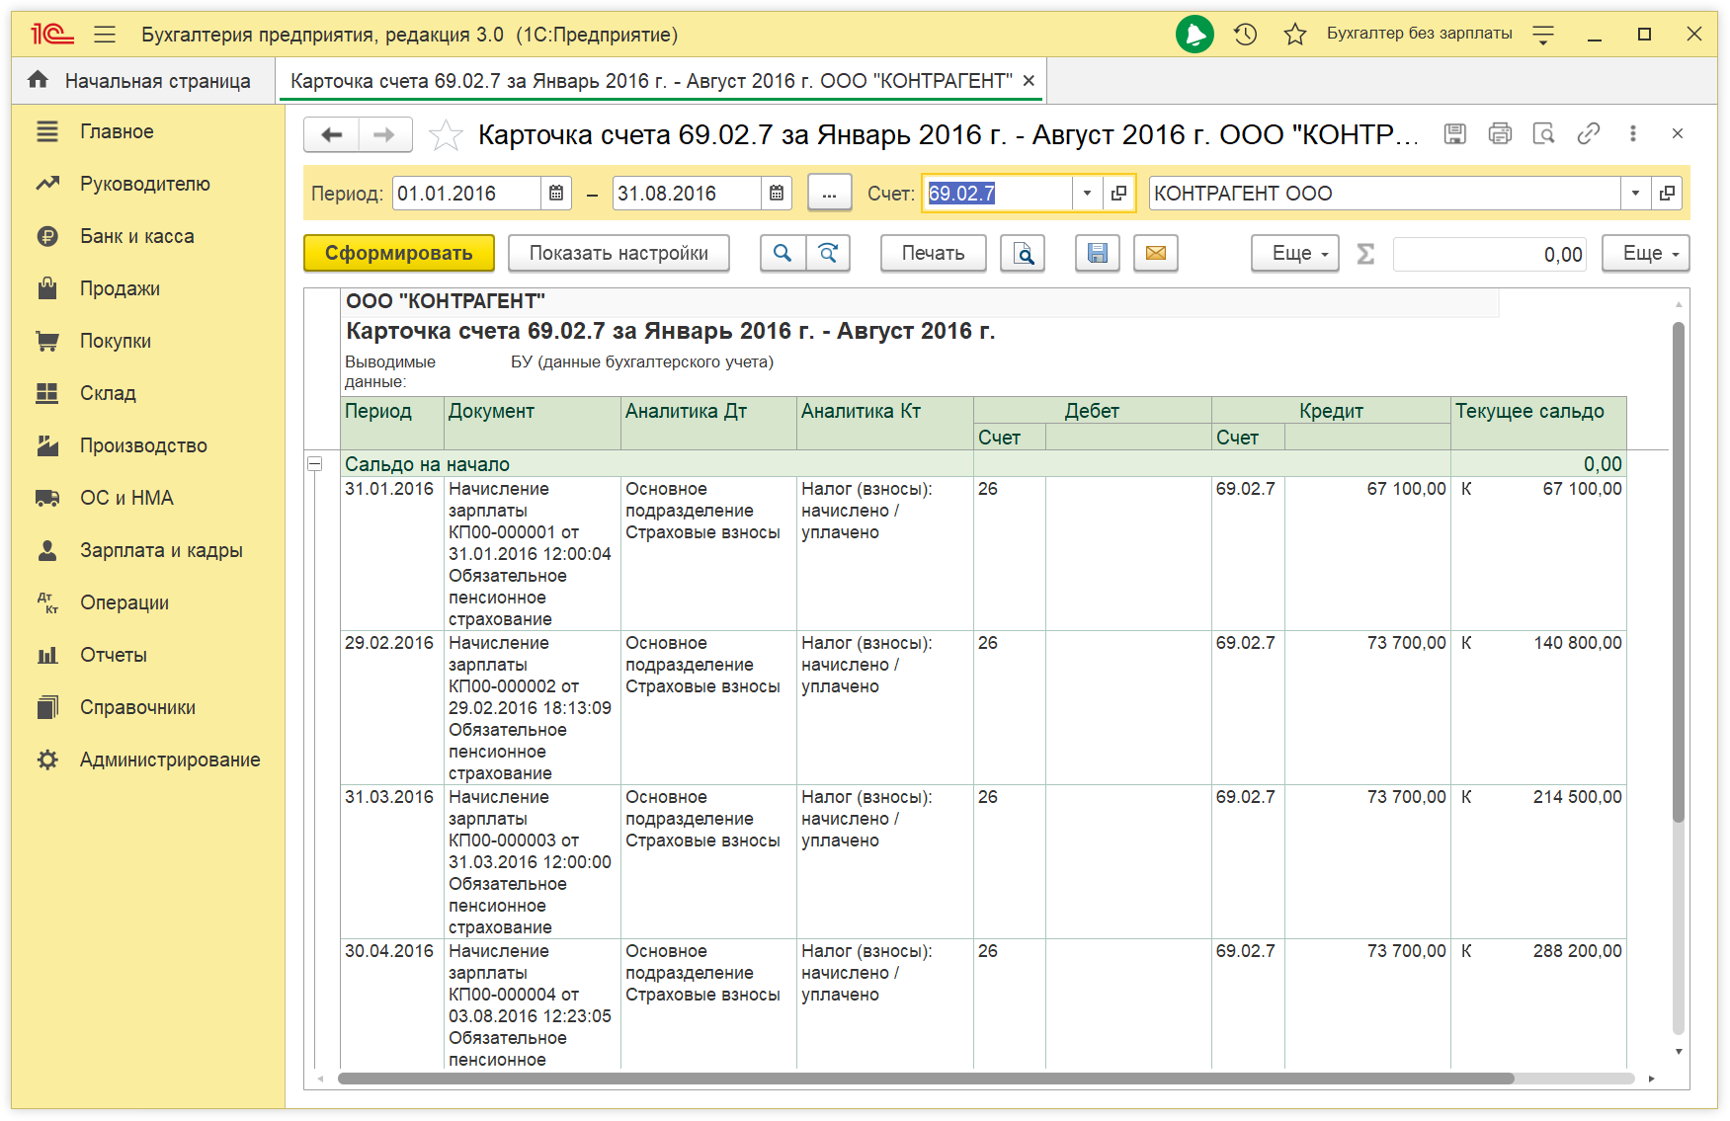Expand the organization КОНТРАГЕНТ ООО dropdown
Viewport: 1730px width, 1121px height.
(1635, 194)
